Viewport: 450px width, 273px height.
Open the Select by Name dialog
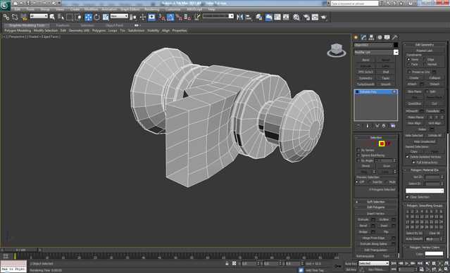click(61, 17)
